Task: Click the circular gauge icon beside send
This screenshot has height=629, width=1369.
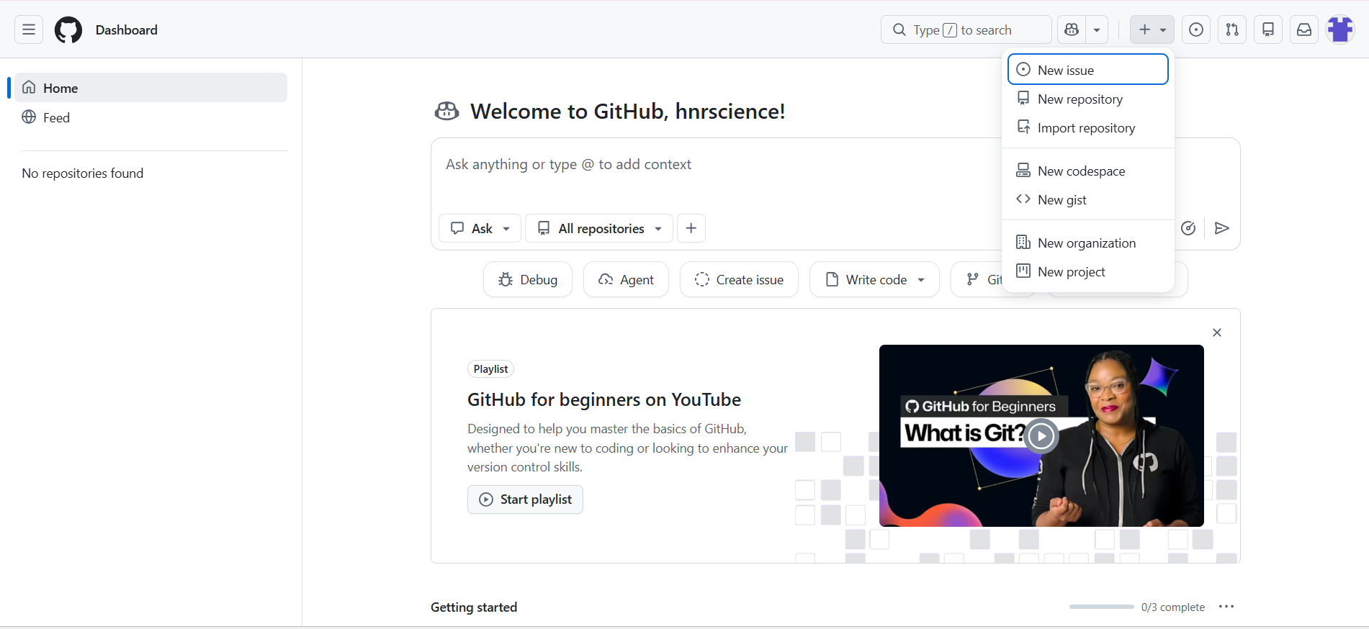Action: [1188, 228]
